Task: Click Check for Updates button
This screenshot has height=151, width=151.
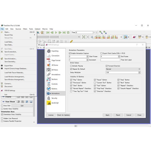Action: click(x=63, y=115)
